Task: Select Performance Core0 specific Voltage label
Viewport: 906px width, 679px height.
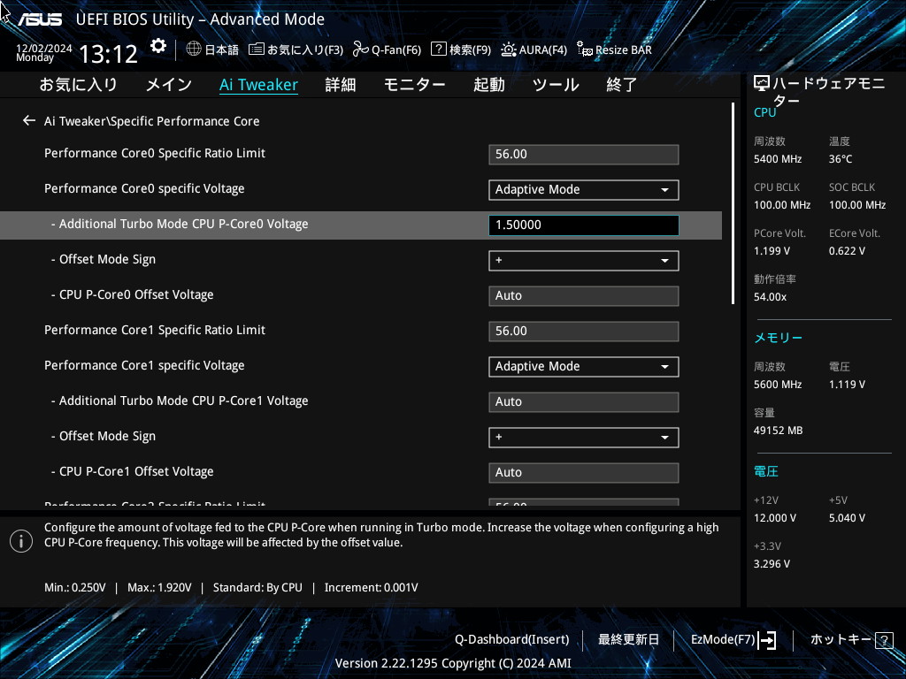Action: point(144,189)
